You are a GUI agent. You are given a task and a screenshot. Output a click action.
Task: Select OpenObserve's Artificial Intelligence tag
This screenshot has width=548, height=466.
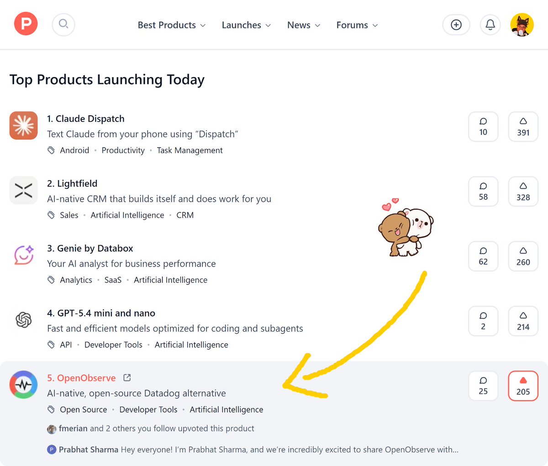click(227, 410)
